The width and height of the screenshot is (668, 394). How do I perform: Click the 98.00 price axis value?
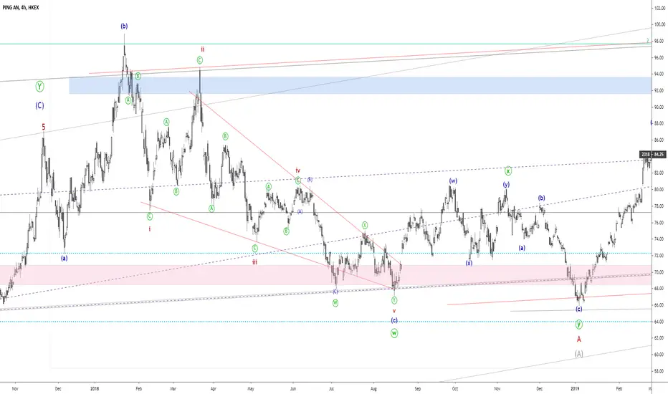(x=659, y=42)
